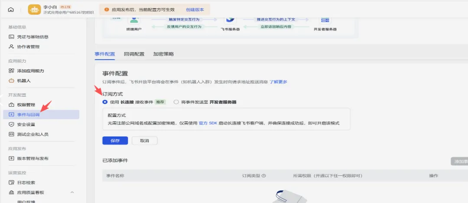Click the 取消 button
The image size is (468, 203).
[x=144, y=141]
